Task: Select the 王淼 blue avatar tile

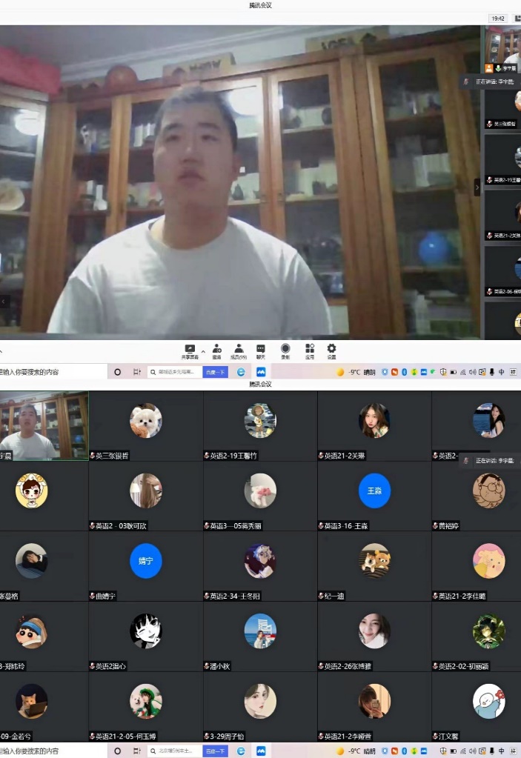Action: click(x=374, y=491)
